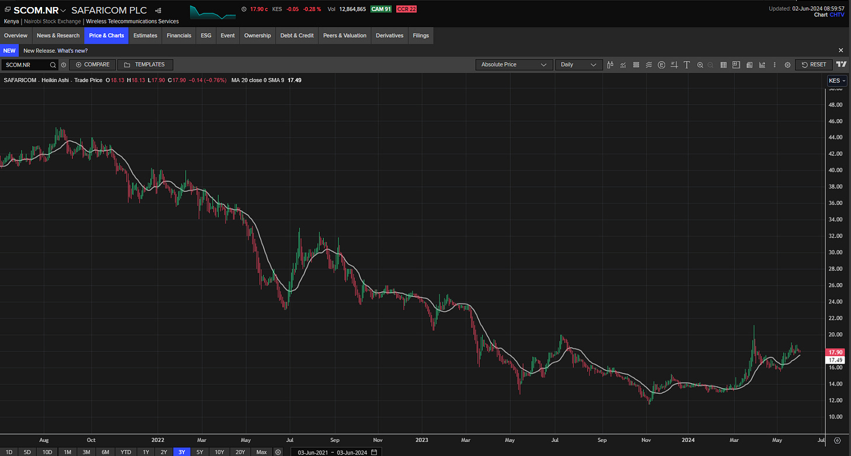
Task: Click the clock history icon beside search
Action: coord(64,65)
